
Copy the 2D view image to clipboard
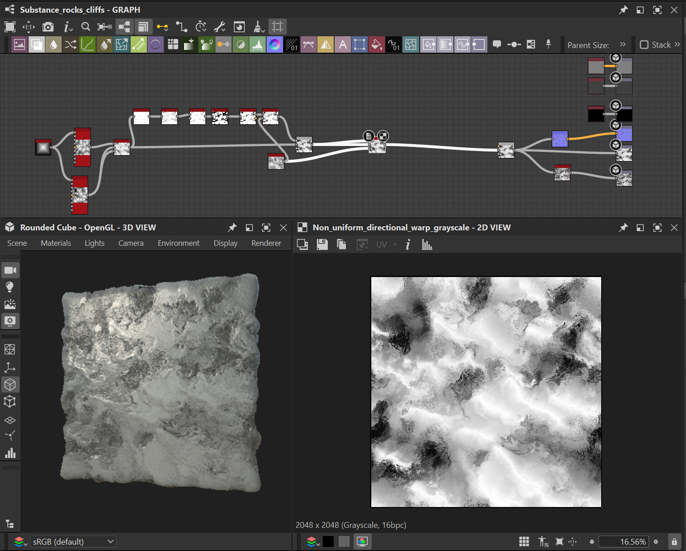341,244
